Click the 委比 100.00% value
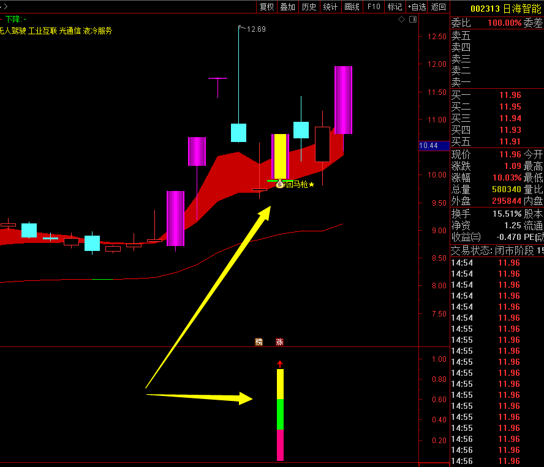This screenshot has width=544, height=467. tap(504, 23)
